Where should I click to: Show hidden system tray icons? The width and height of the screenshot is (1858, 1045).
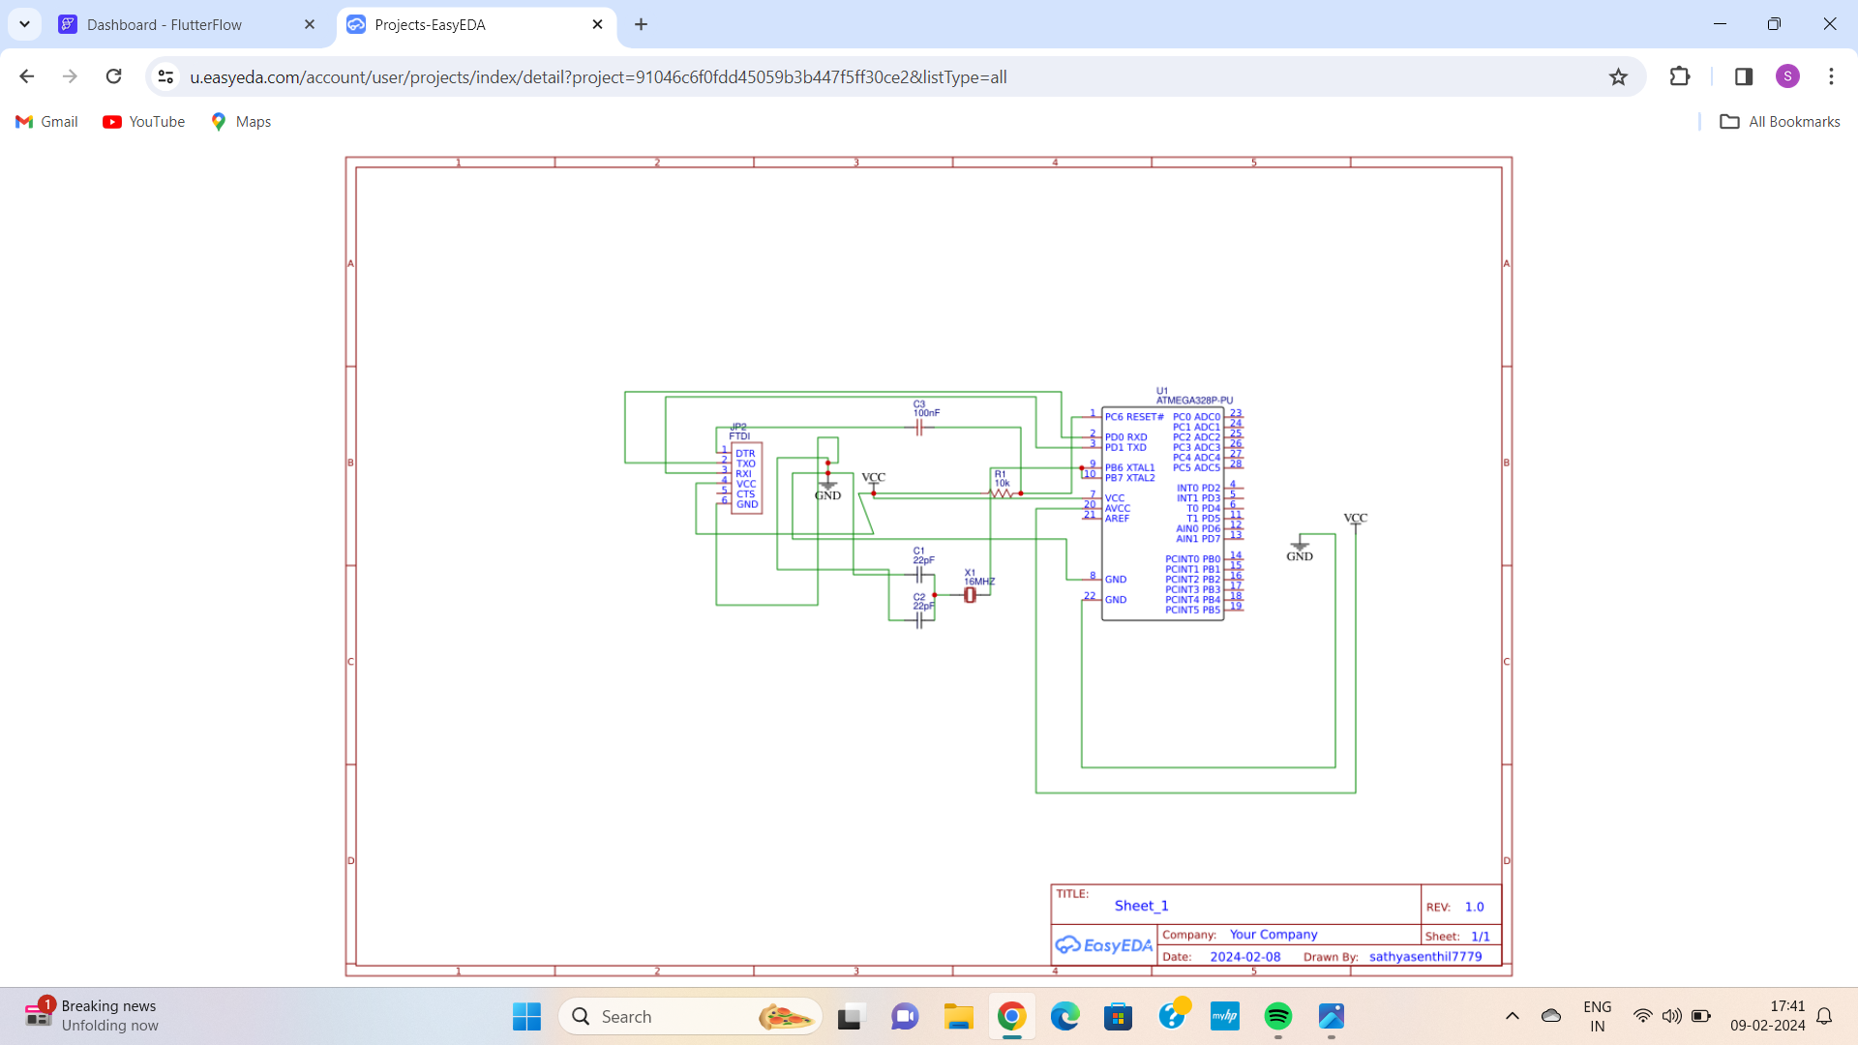1512,1016
